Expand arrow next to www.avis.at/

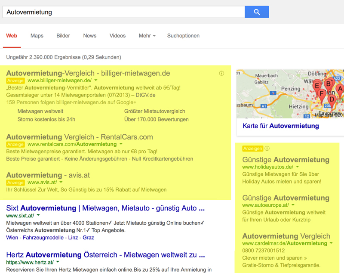[x=61, y=182]
